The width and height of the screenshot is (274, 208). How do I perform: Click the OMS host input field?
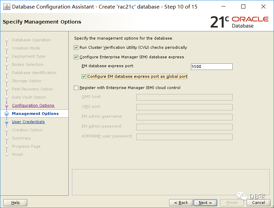coord(184,97)
